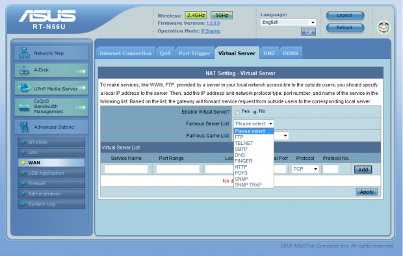Switch to the Port Trigger tab
Viewport: 403px width, 256px height.
(194, 53)
